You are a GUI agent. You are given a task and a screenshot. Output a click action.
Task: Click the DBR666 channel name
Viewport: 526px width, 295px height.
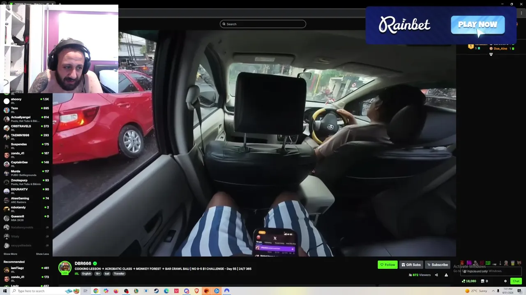pos(83,263)
